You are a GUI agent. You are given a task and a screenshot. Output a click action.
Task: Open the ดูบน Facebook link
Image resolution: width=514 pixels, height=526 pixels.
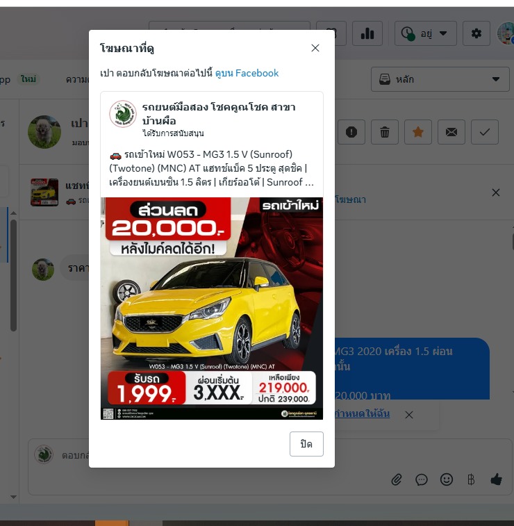click(247, 73)
